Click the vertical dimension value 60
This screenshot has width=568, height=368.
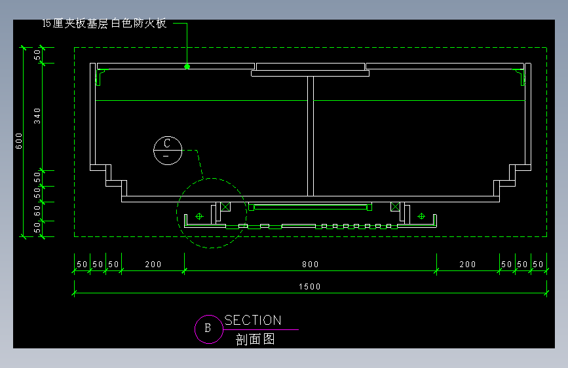(37, 211)
